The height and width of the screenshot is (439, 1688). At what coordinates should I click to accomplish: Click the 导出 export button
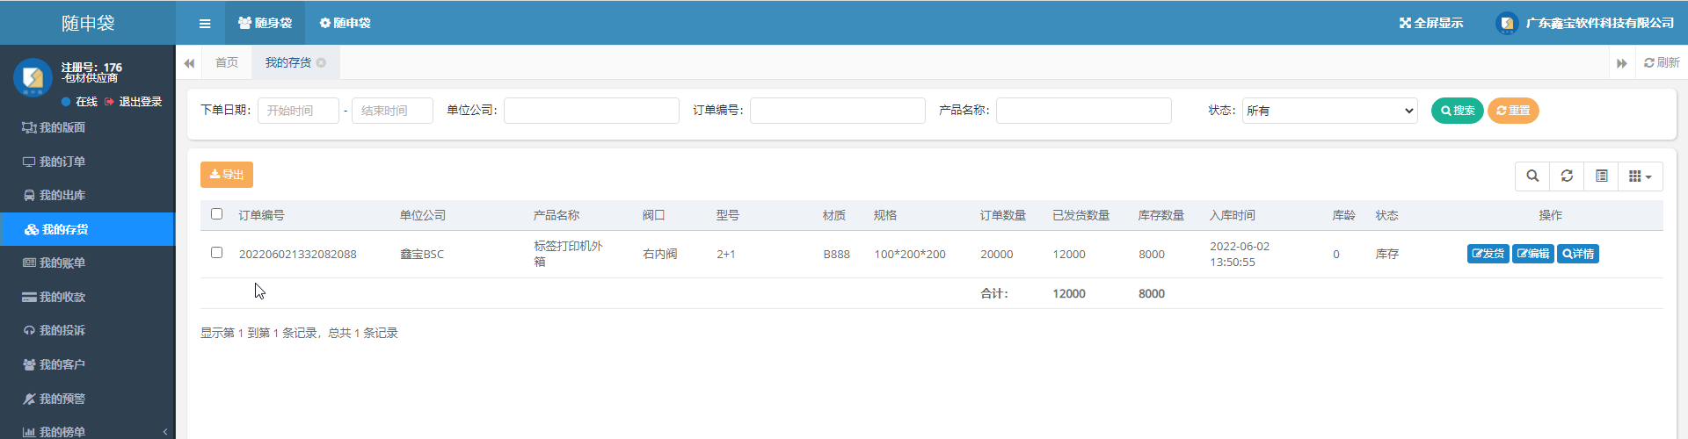(x=227, y=175)
